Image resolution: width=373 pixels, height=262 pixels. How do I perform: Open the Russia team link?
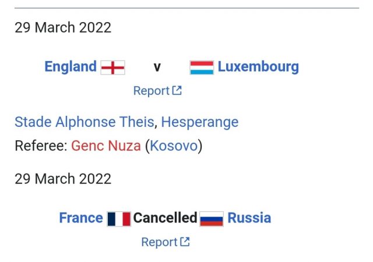coord(249,218)
